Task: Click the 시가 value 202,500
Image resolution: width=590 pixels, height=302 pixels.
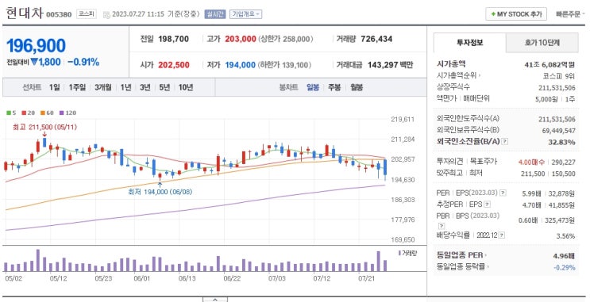Action: 173,65
